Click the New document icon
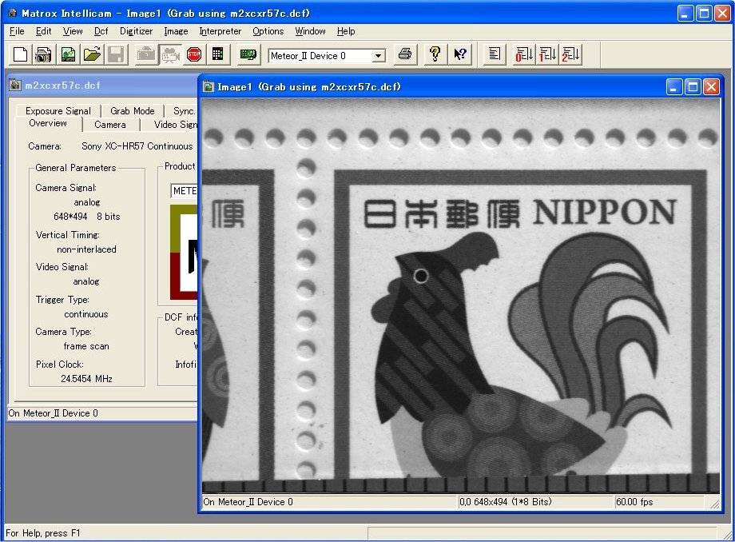 point(20,54)
